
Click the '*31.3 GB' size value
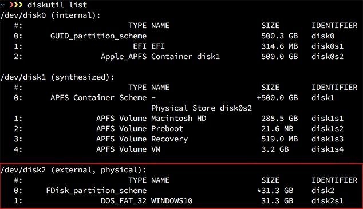coord(275,191)
